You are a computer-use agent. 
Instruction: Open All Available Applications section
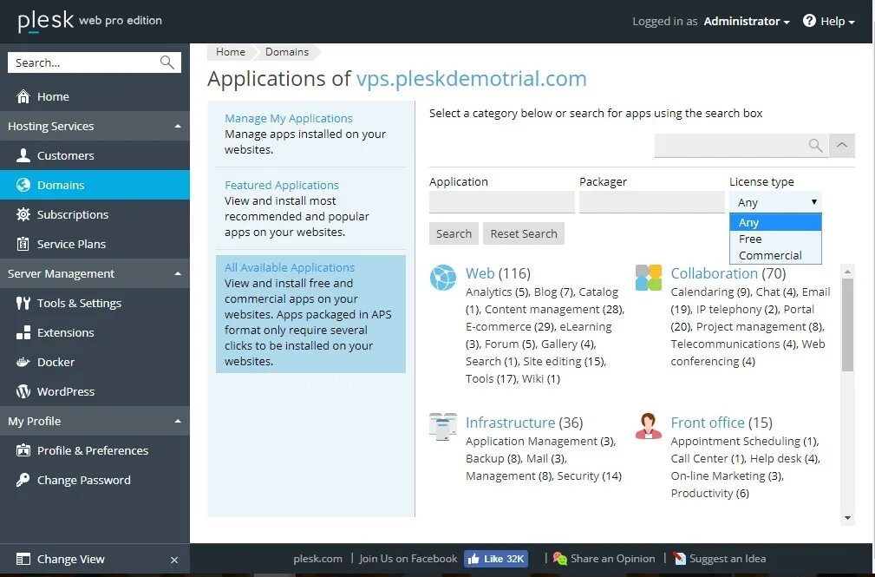(x=290, y=267)
